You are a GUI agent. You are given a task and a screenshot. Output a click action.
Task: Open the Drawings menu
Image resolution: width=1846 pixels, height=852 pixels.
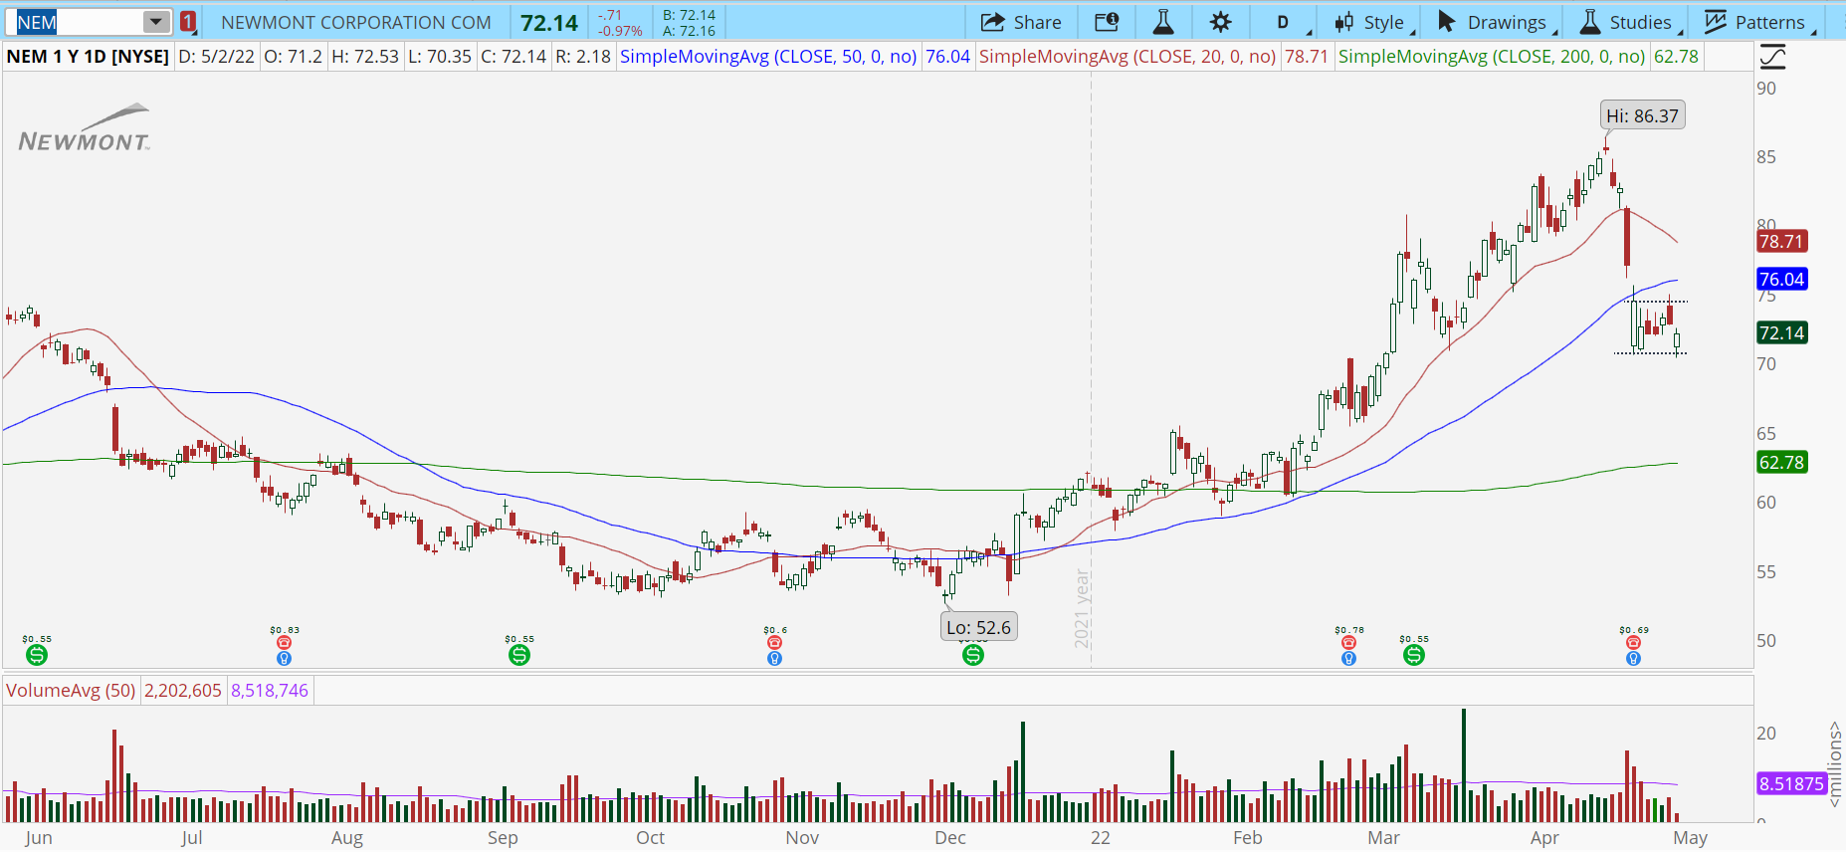[1496, 22]
